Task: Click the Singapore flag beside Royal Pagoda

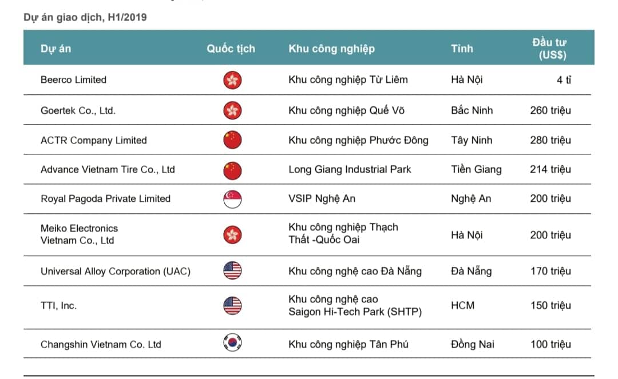Action: (232, 199)
